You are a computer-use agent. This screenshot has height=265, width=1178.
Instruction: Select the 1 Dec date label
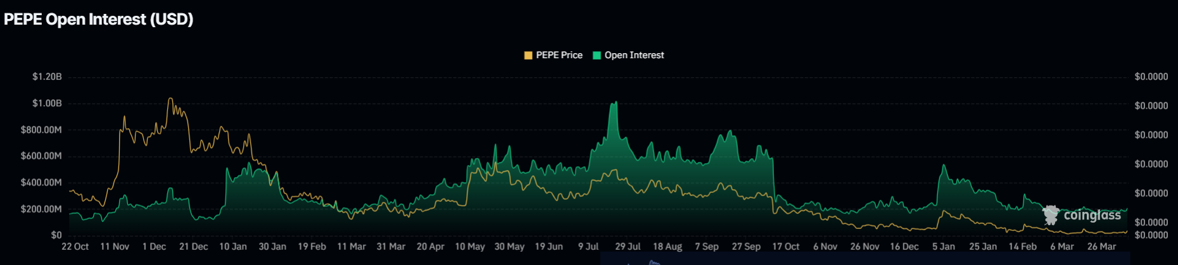pyautogui.click(x=154, y=247)
